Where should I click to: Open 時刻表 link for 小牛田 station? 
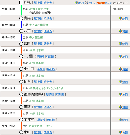click(x=51, y=69)
